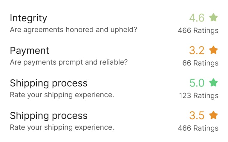Open the Shipping process heading rated 3.5
Screen dimensions: 228x142
[48, 116]
